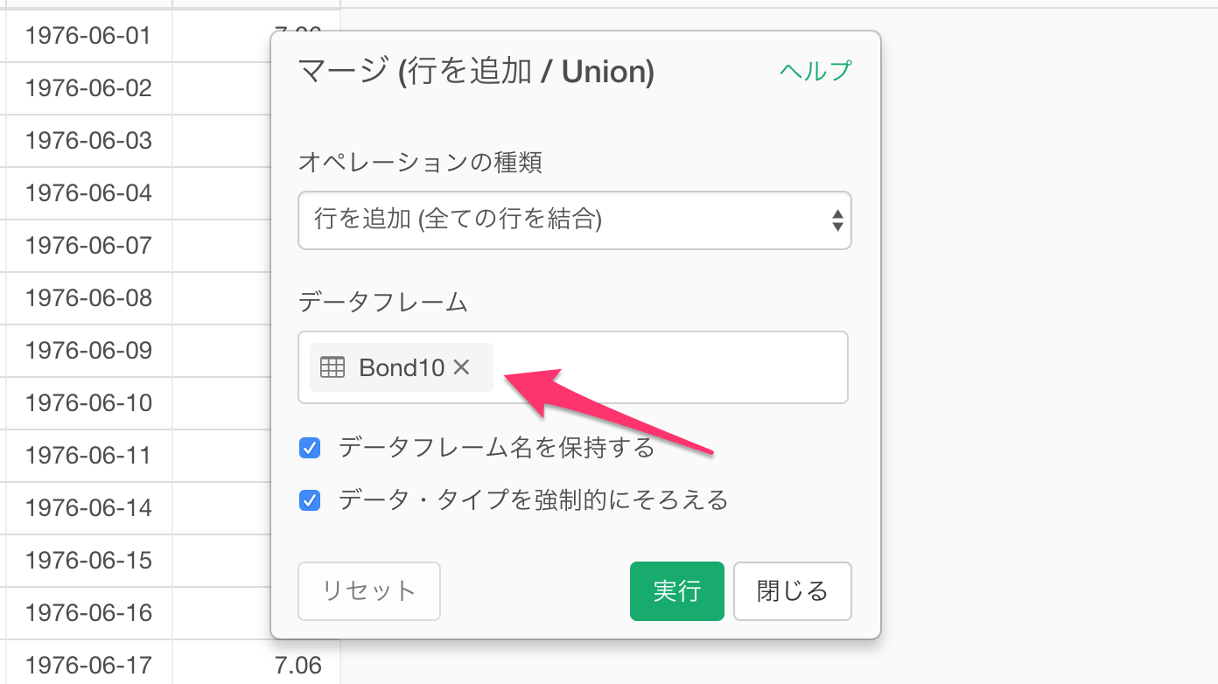Select the 1976-06-01 date cell

pyautogui.click(x=89, y=36)
